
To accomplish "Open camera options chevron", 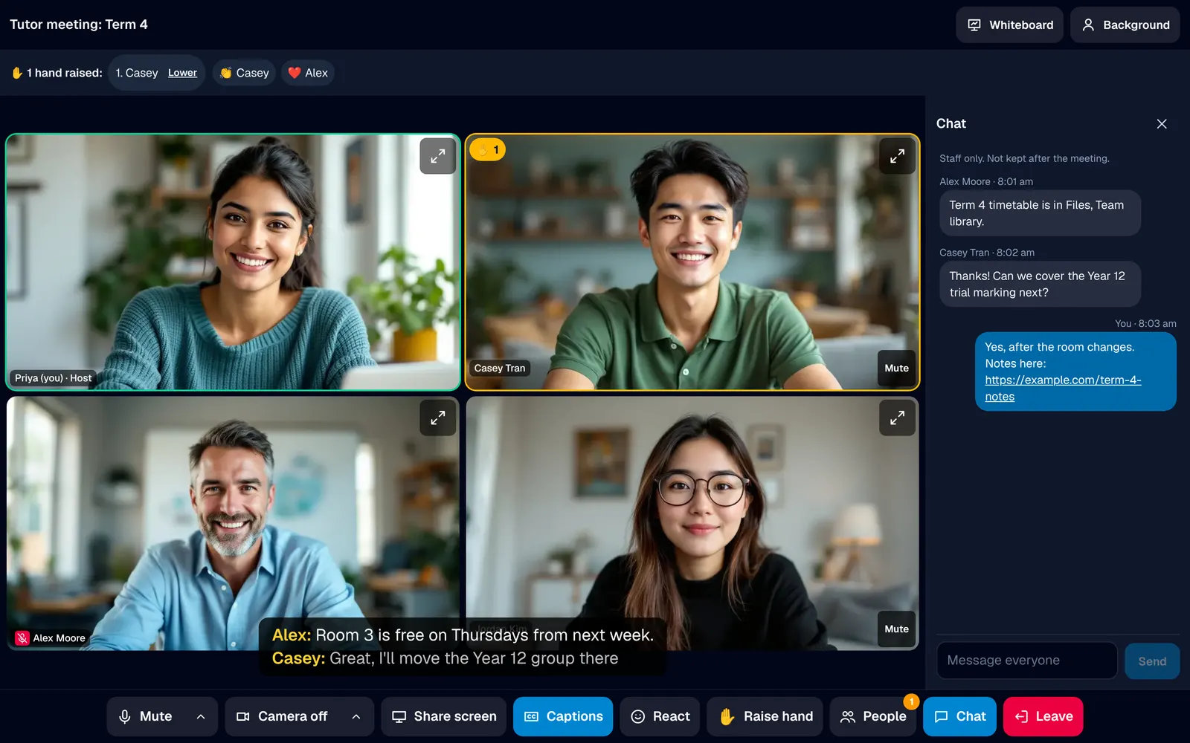I will click(356, 716).
